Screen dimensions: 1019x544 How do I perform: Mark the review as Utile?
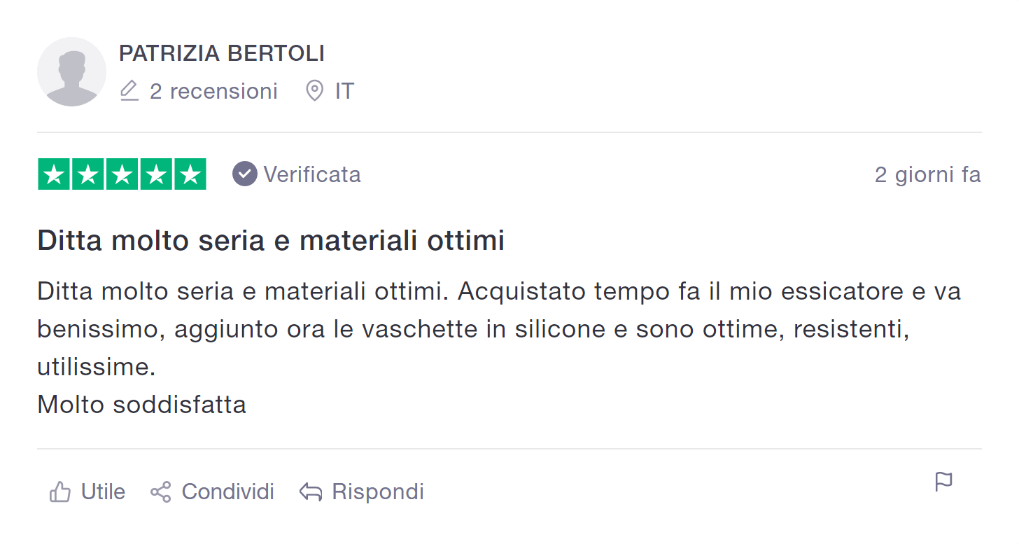[x=103, y=491]
